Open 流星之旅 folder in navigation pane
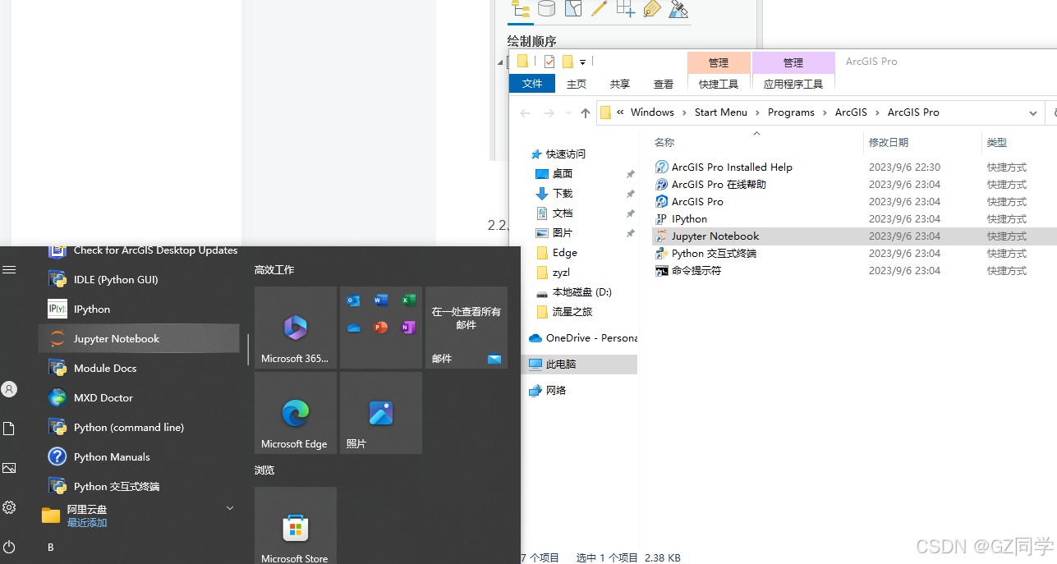This screenshot has height=564, width=1057. (x=572, y=312)
